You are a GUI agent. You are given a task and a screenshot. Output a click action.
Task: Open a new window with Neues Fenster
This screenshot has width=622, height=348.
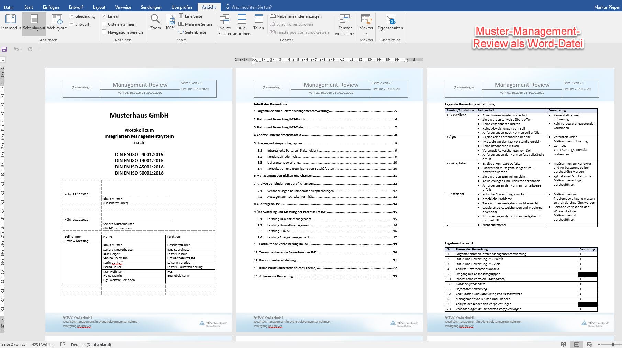tap(225, 24)
